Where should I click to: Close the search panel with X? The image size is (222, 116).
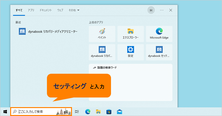(171, 10)
